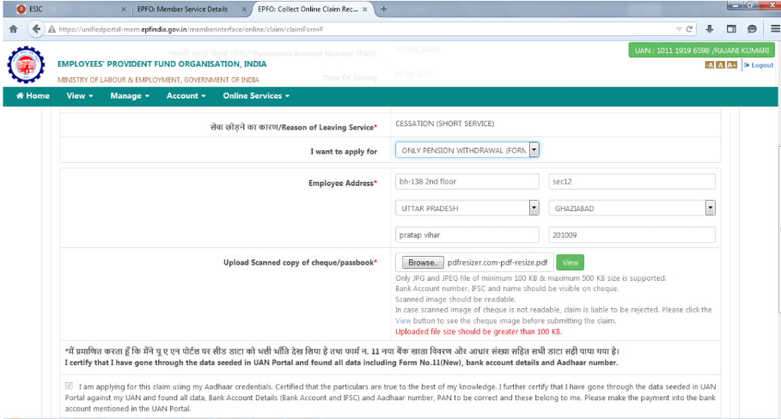The height and width of the screenshot is (419, 781).
Task: Open a new browser tab with plus icon
Action: [383, 9]
